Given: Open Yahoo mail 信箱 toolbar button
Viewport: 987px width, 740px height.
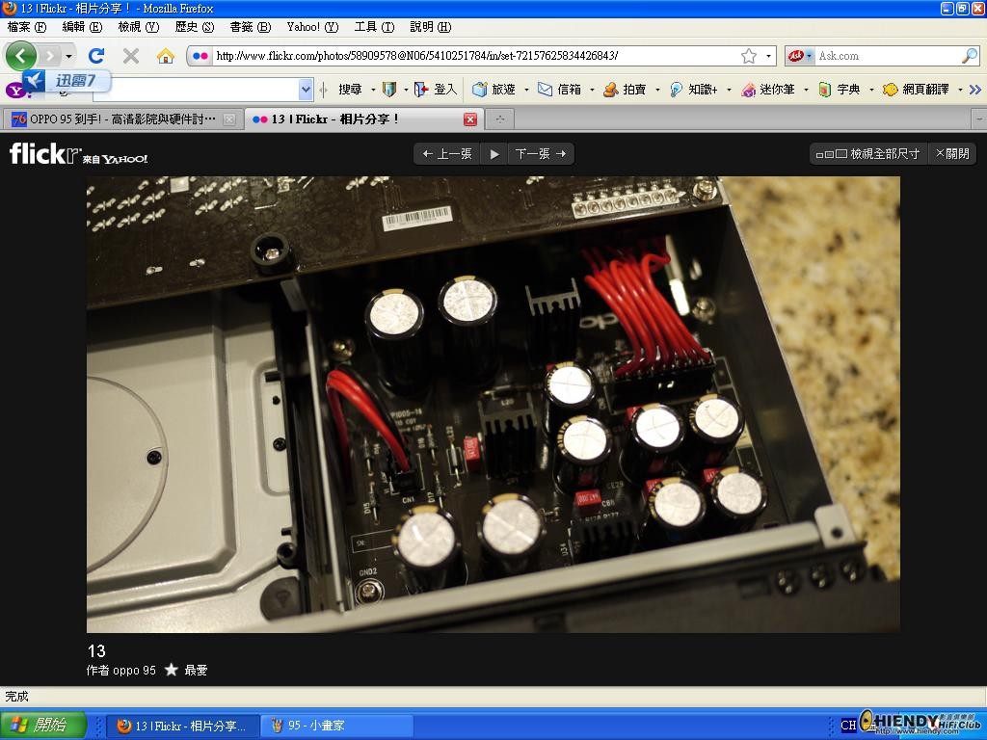Looking at the screenshot, I should point(560,90).
